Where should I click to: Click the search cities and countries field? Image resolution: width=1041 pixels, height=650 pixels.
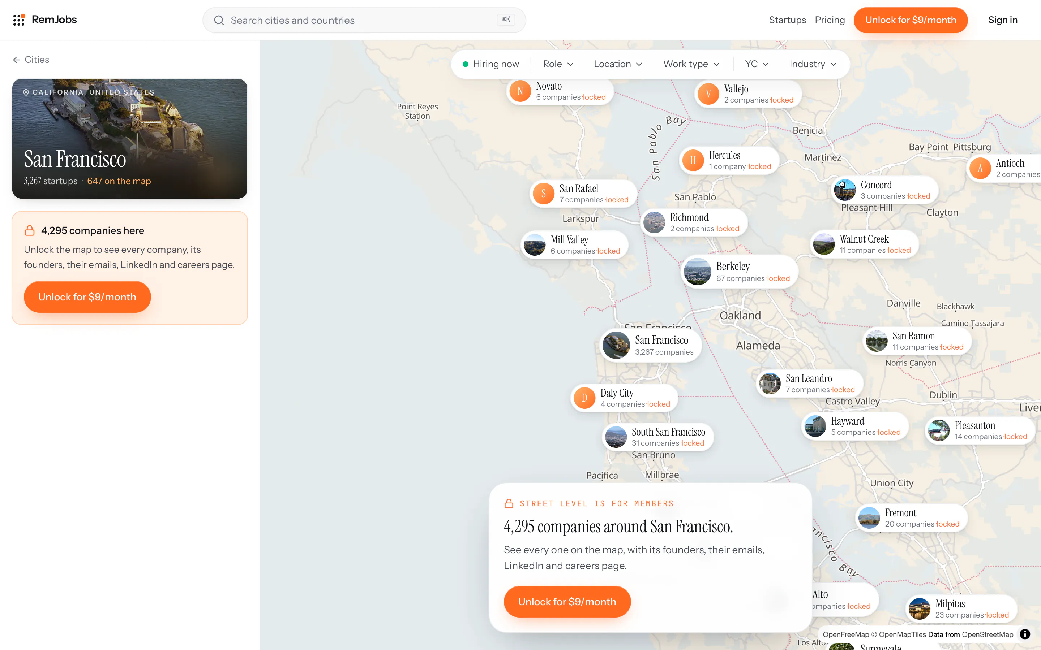(364, 20)
